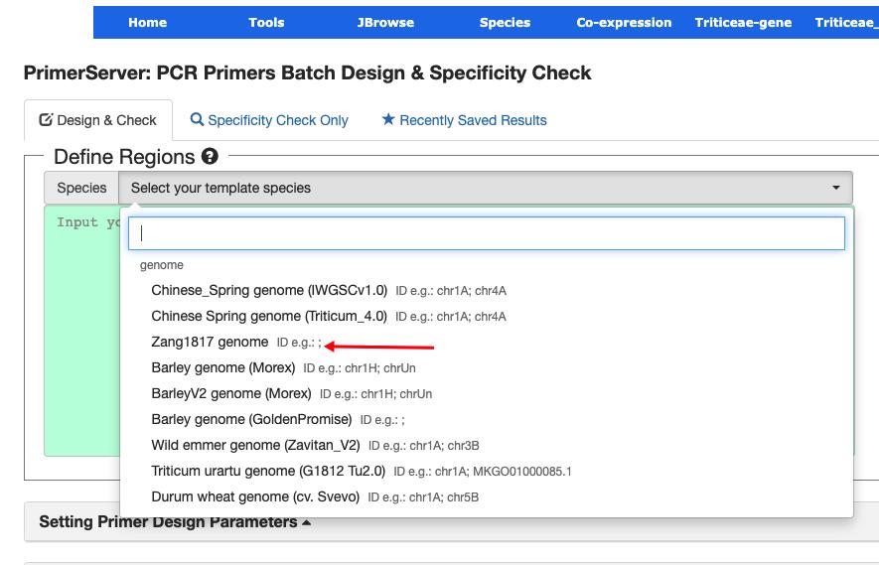Open the Tools menu

pyautogui.click(x=266, y=22)
